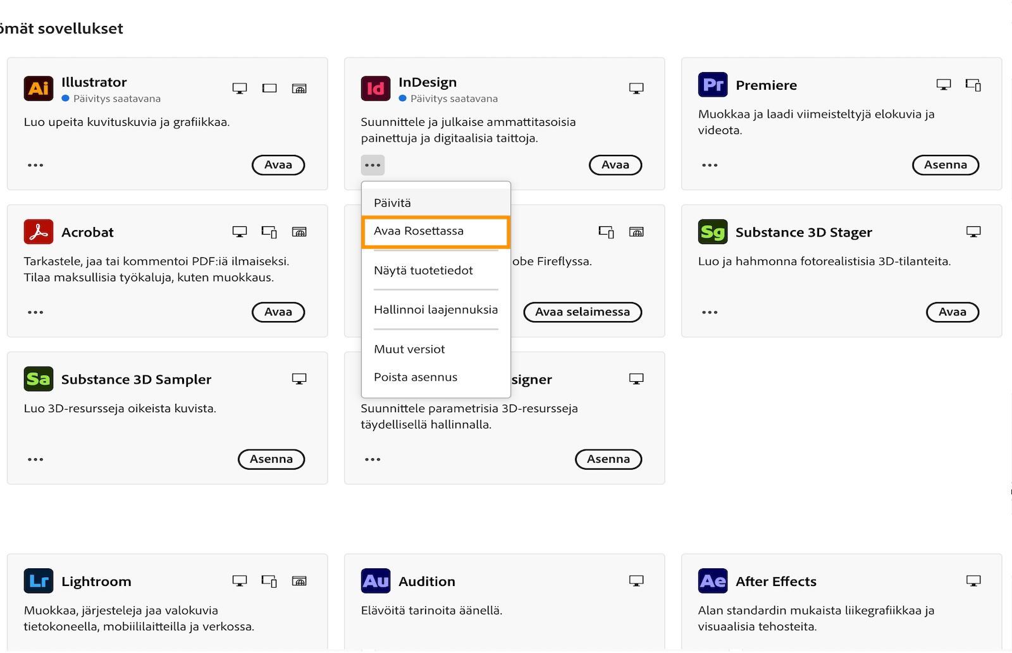Click "Päivitys saatavana" under Illustrator

pyautogui.click(x=117, y=99)
